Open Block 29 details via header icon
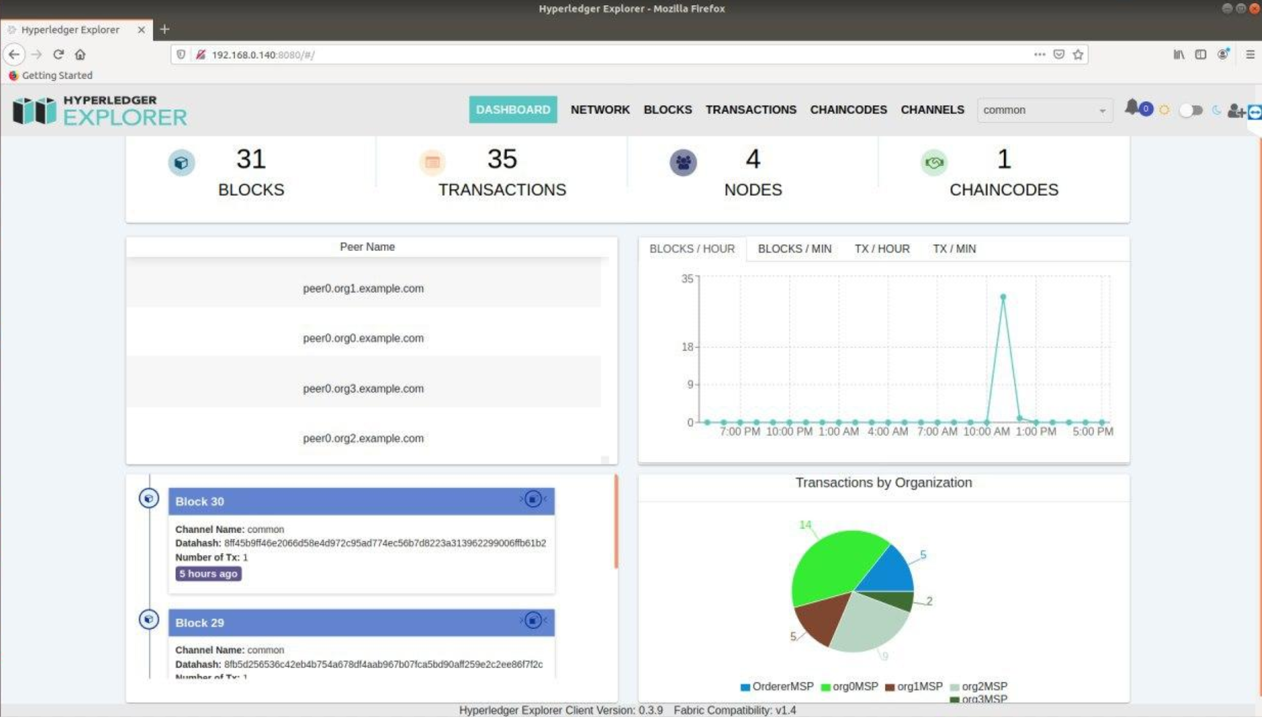The height and width of the screenshot is (718, 1262). [533, 621]
